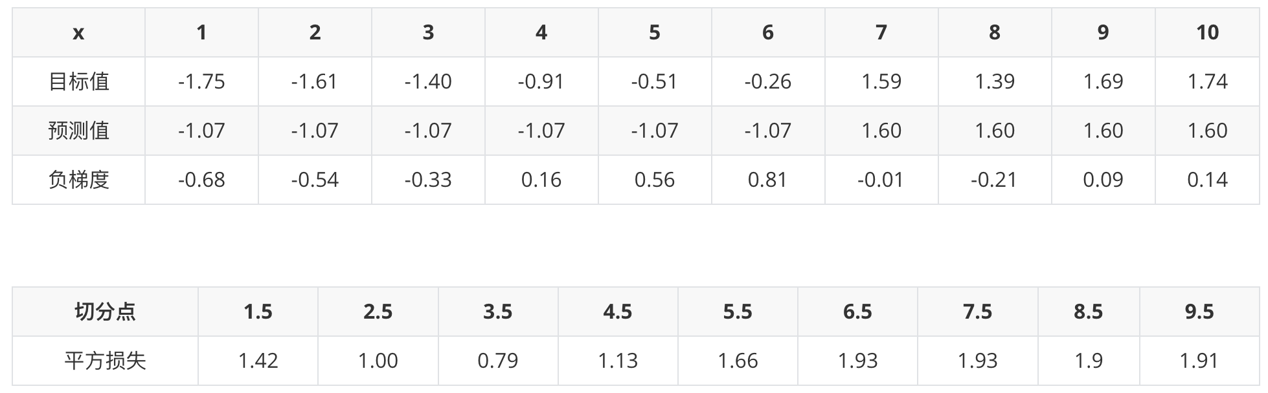Select the cell showing -0.68
Image resolution: width=1268 pixels, height=393 pixels.
tap(201, 180)
